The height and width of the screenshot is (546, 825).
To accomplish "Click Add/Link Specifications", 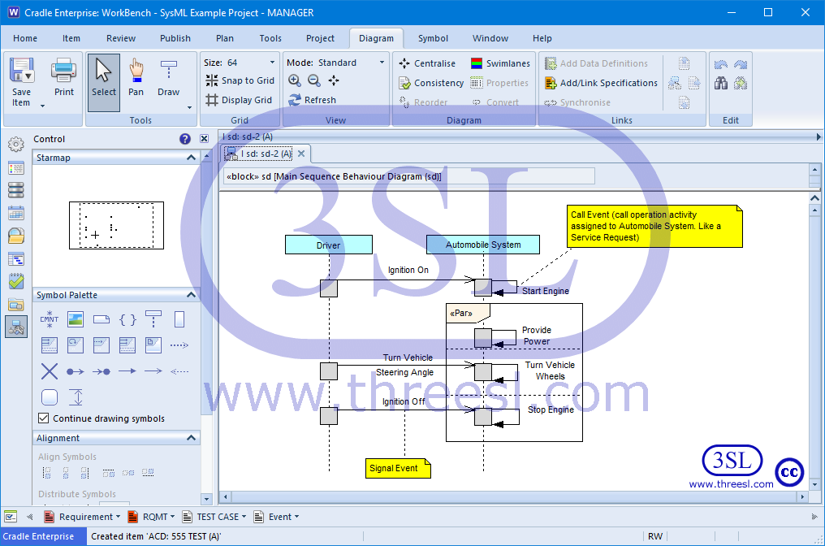I will 601,83.
